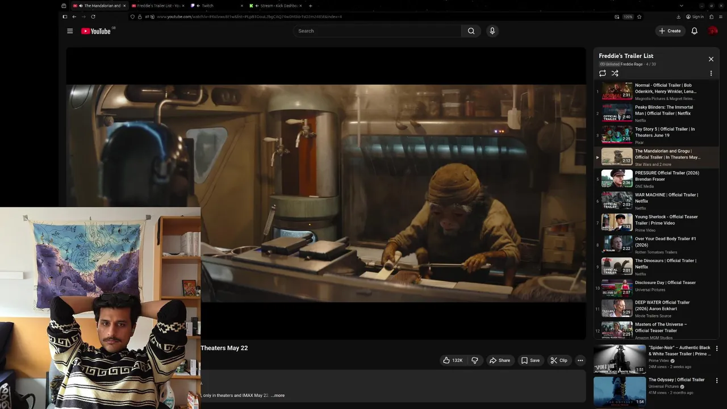The height and width of the screenshot is (409, 727).
Task: Save the video to a playlist
Action: 530,360
